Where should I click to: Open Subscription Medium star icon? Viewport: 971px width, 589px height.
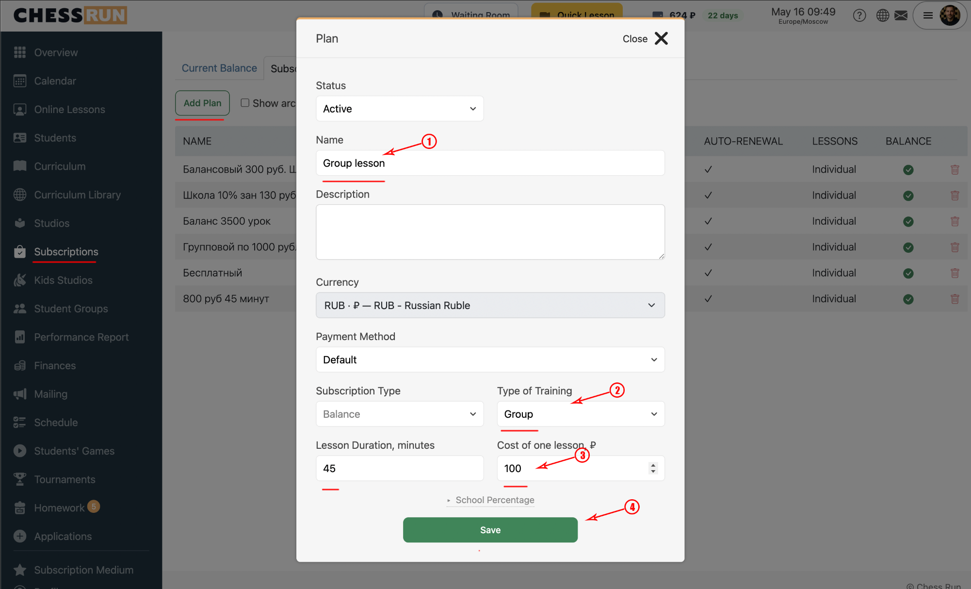coord(20,570)
